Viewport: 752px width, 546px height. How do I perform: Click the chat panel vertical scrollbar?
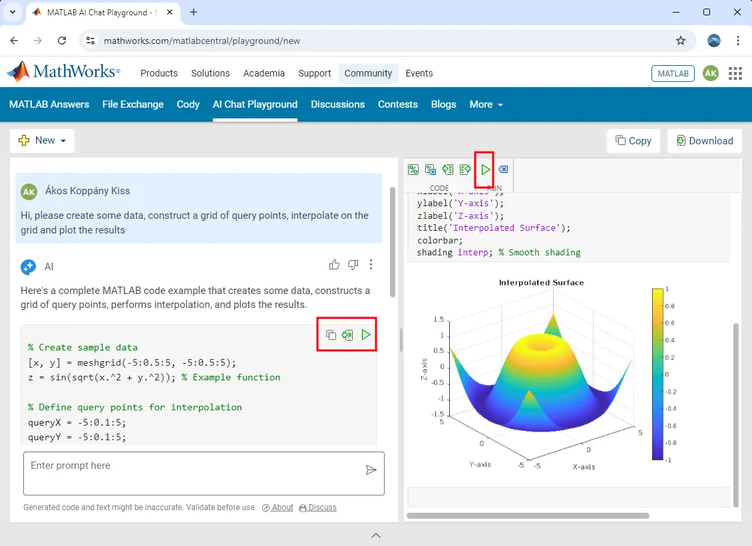pyautogui.click(x=393, y=242)
